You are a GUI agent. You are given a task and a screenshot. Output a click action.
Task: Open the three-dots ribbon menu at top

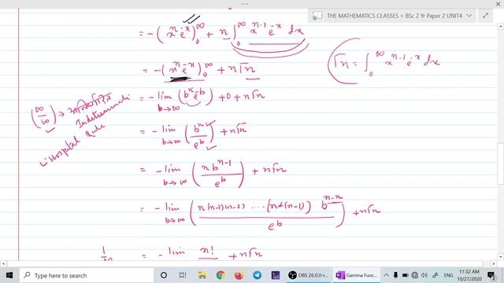[245, 4]
